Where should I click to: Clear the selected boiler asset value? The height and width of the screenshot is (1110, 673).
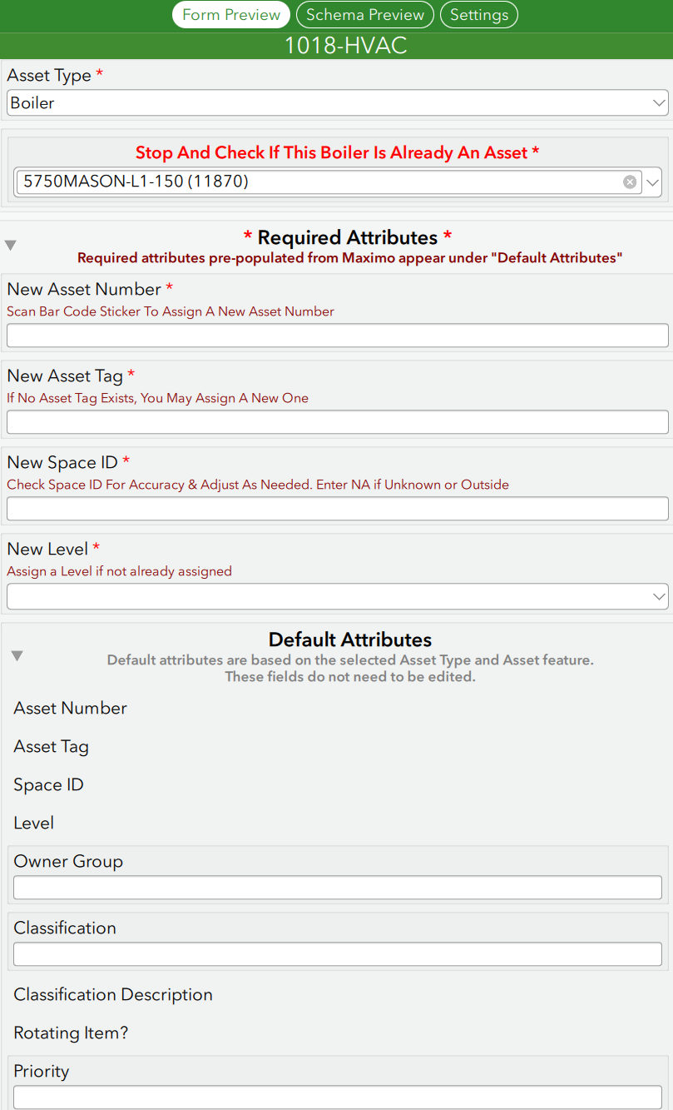point(630,182)
